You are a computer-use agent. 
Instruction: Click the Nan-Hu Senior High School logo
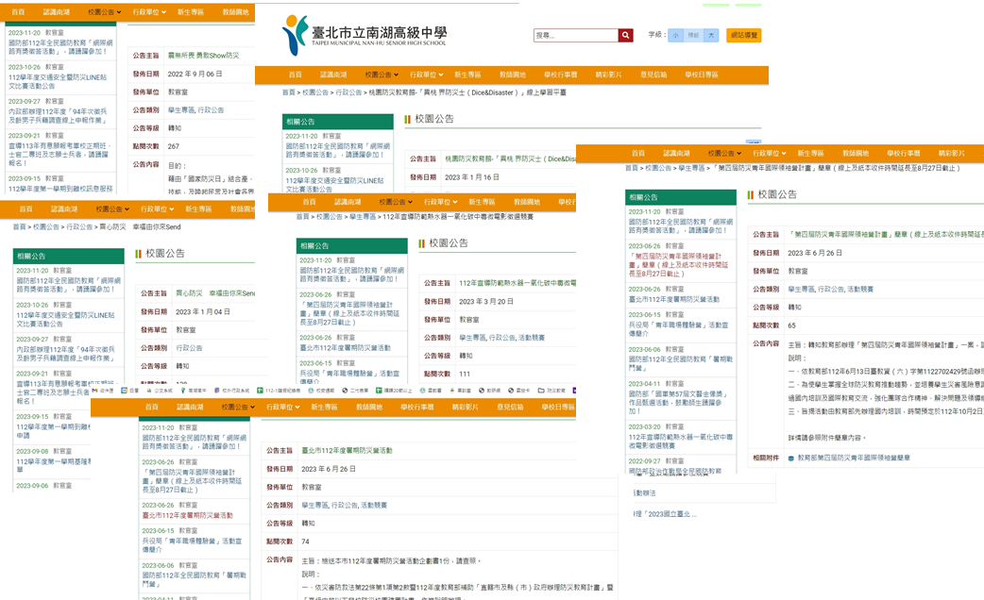point(365,35)
